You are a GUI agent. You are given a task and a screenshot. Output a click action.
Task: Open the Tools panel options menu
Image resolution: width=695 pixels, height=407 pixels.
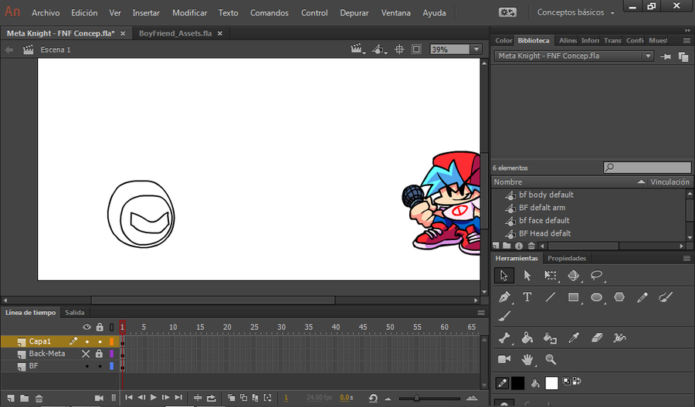coord(687,258)
